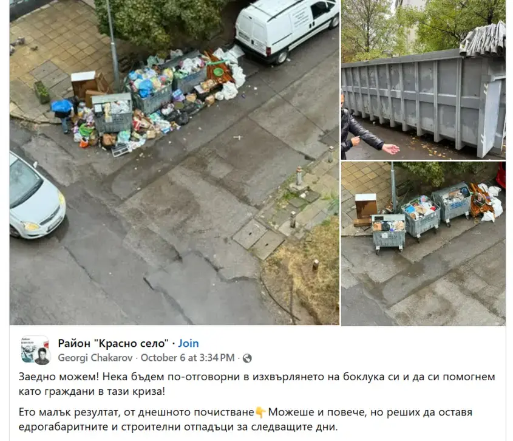The image size is (513, 441).
Task: Click the pointing-down hand emoji in post
Action: click(x=260, y=412)
